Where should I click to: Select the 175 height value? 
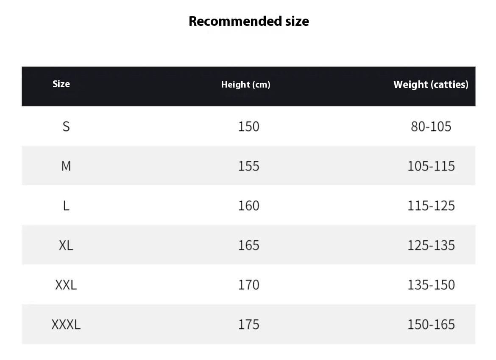coord(248,325)
